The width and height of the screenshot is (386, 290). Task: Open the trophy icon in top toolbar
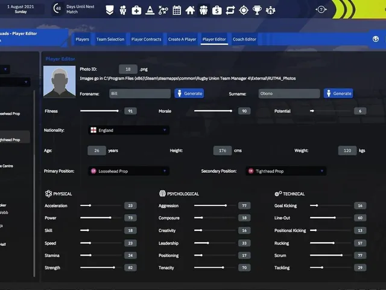[257, 10]
